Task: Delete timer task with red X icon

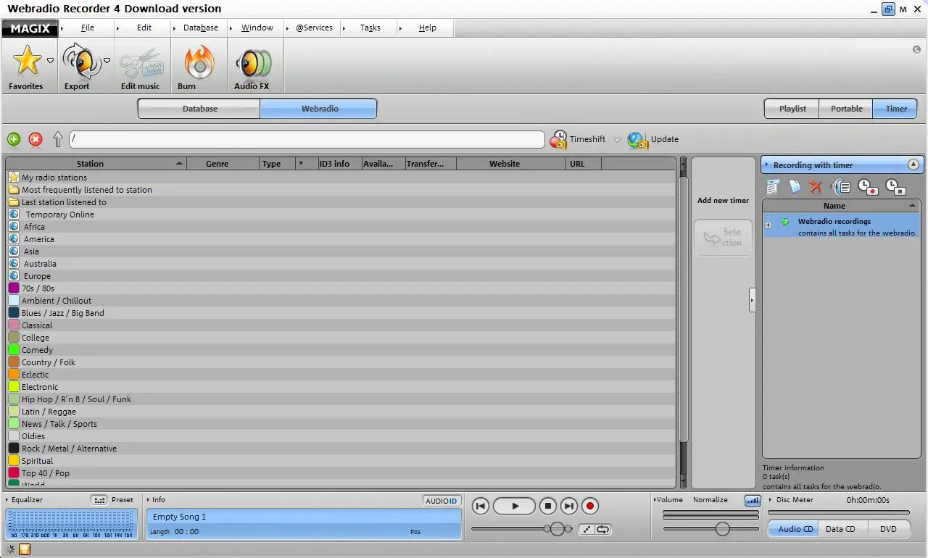Action: [x=816, y=187]
